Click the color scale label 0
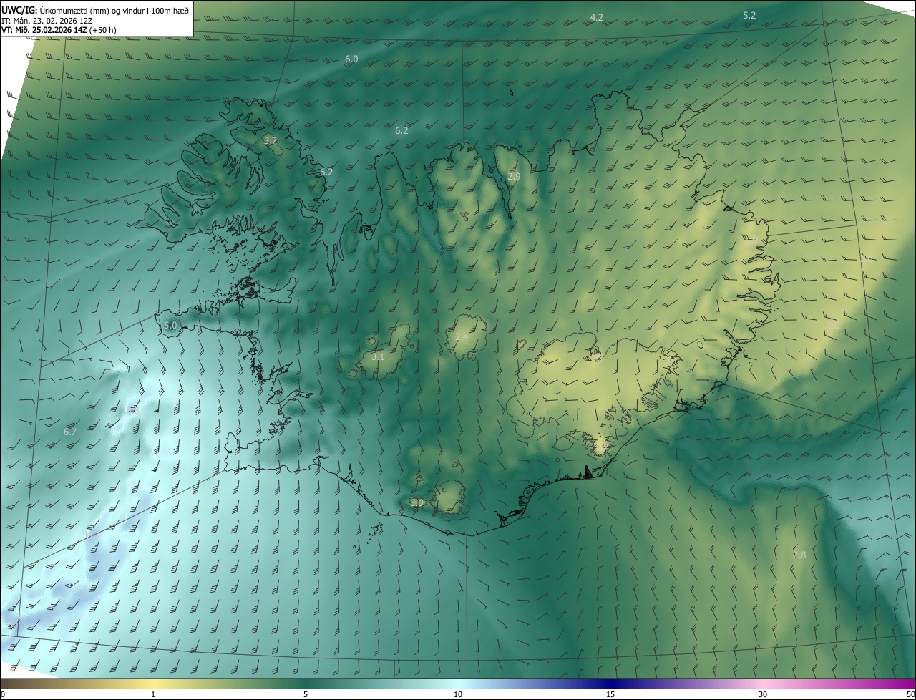The width and height of the screenshot is (916, 700). [x=3, y=694]
